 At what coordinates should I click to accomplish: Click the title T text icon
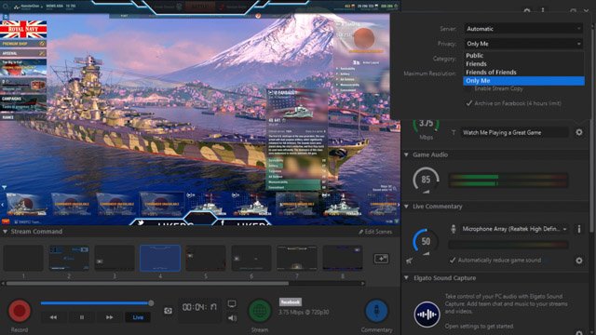point(454,132)
